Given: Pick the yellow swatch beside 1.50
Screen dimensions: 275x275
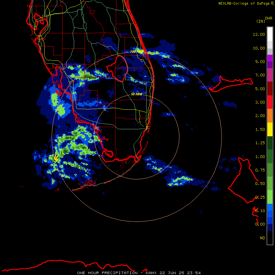Looking at the screenshot, I should pyautogui.click(x=270, y=129).
